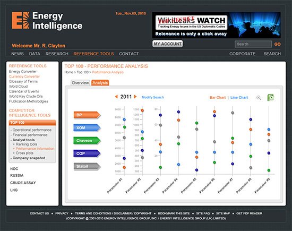This screenshot has height=231, width=292.
Task: Open the SEARCH menu item
Action: (x=272, y=54)
